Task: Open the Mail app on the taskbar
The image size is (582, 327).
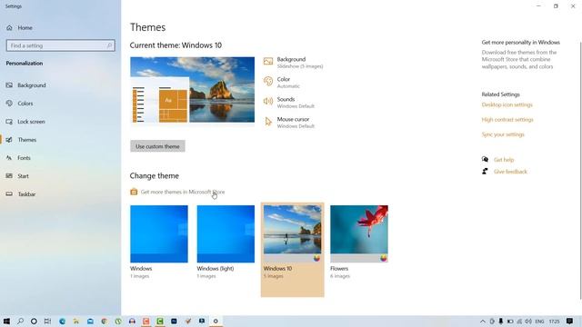Action: tap(90, 321)
